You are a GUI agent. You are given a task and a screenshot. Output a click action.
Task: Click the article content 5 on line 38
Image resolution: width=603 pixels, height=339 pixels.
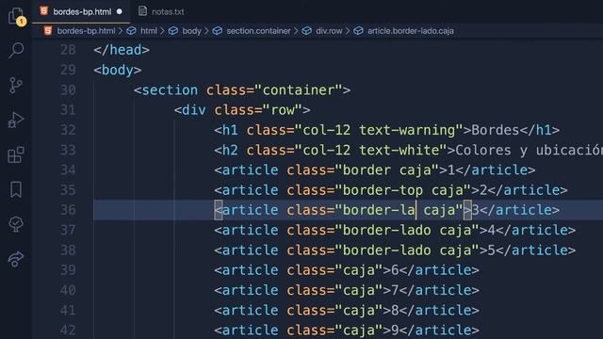[x=491, y=250]
